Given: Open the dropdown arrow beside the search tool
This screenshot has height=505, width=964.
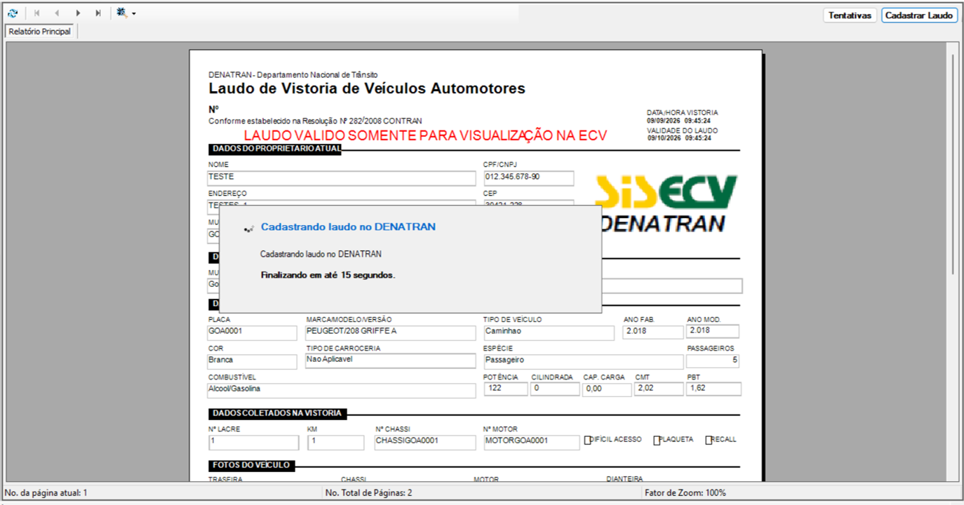Looking at the screenshot, I should (x=133, y=14).
